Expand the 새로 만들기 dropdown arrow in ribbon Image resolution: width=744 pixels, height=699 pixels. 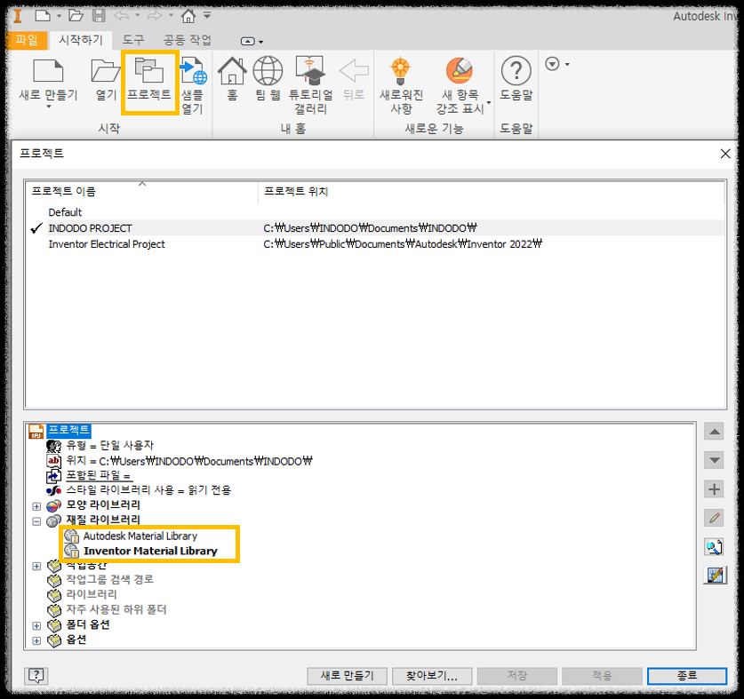pos(48,107)
